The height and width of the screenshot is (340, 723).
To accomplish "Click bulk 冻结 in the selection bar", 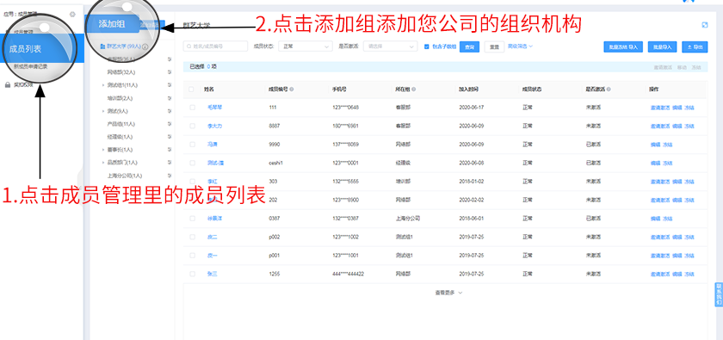I will 696,67.
